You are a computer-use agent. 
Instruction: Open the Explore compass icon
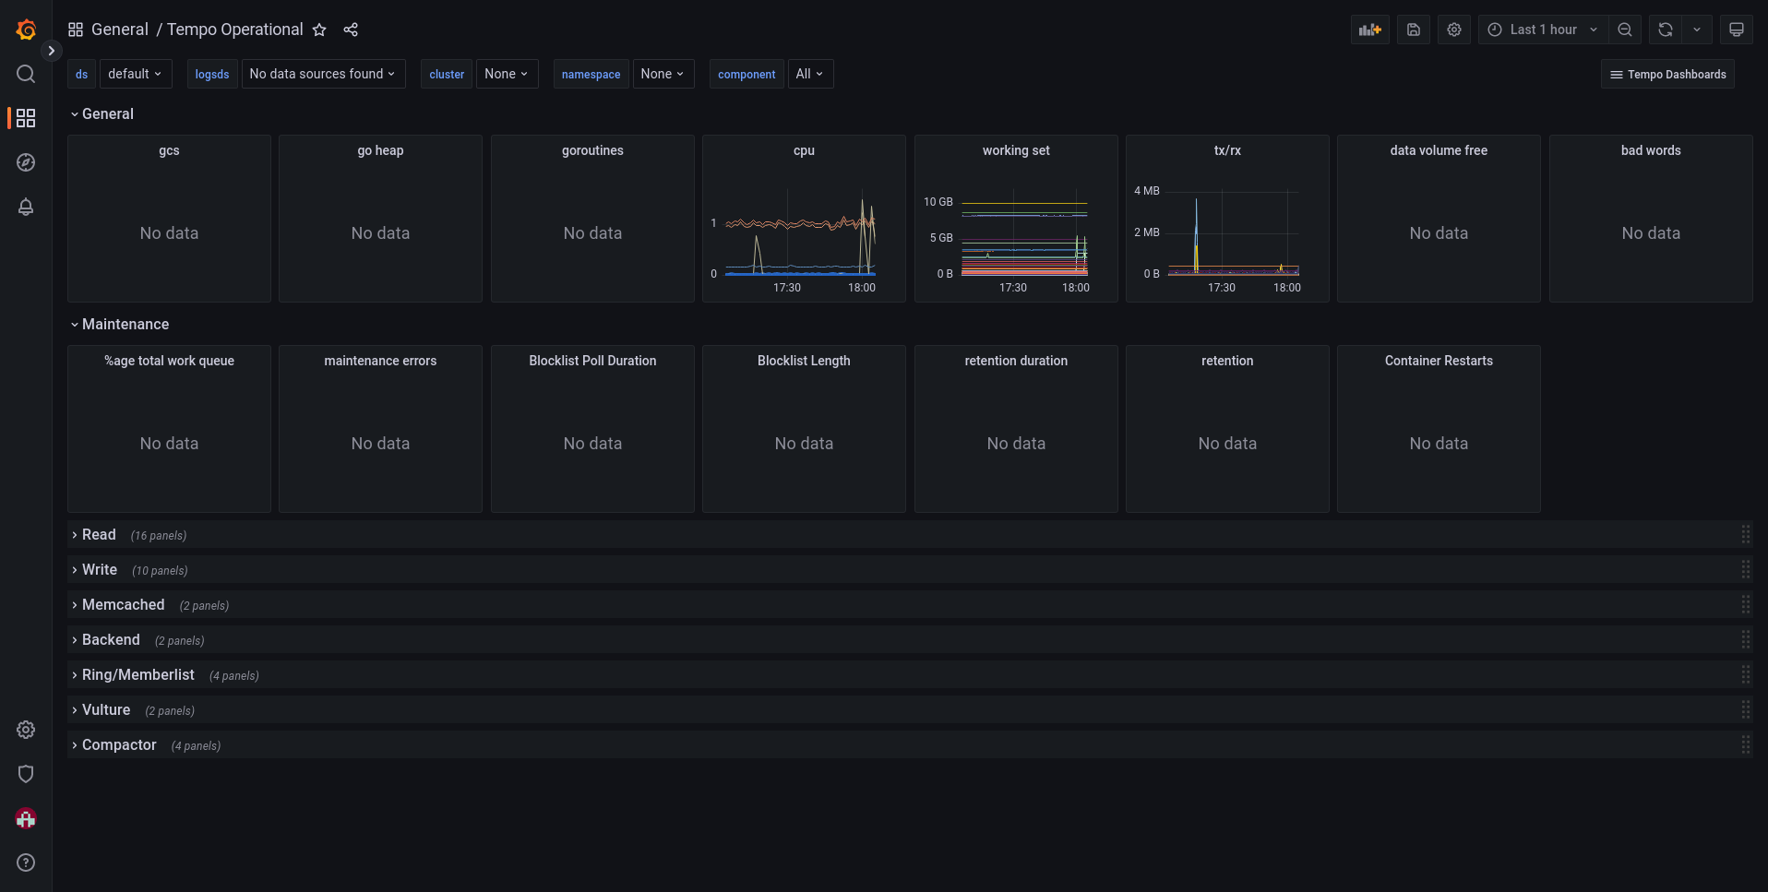coord(25,162)
